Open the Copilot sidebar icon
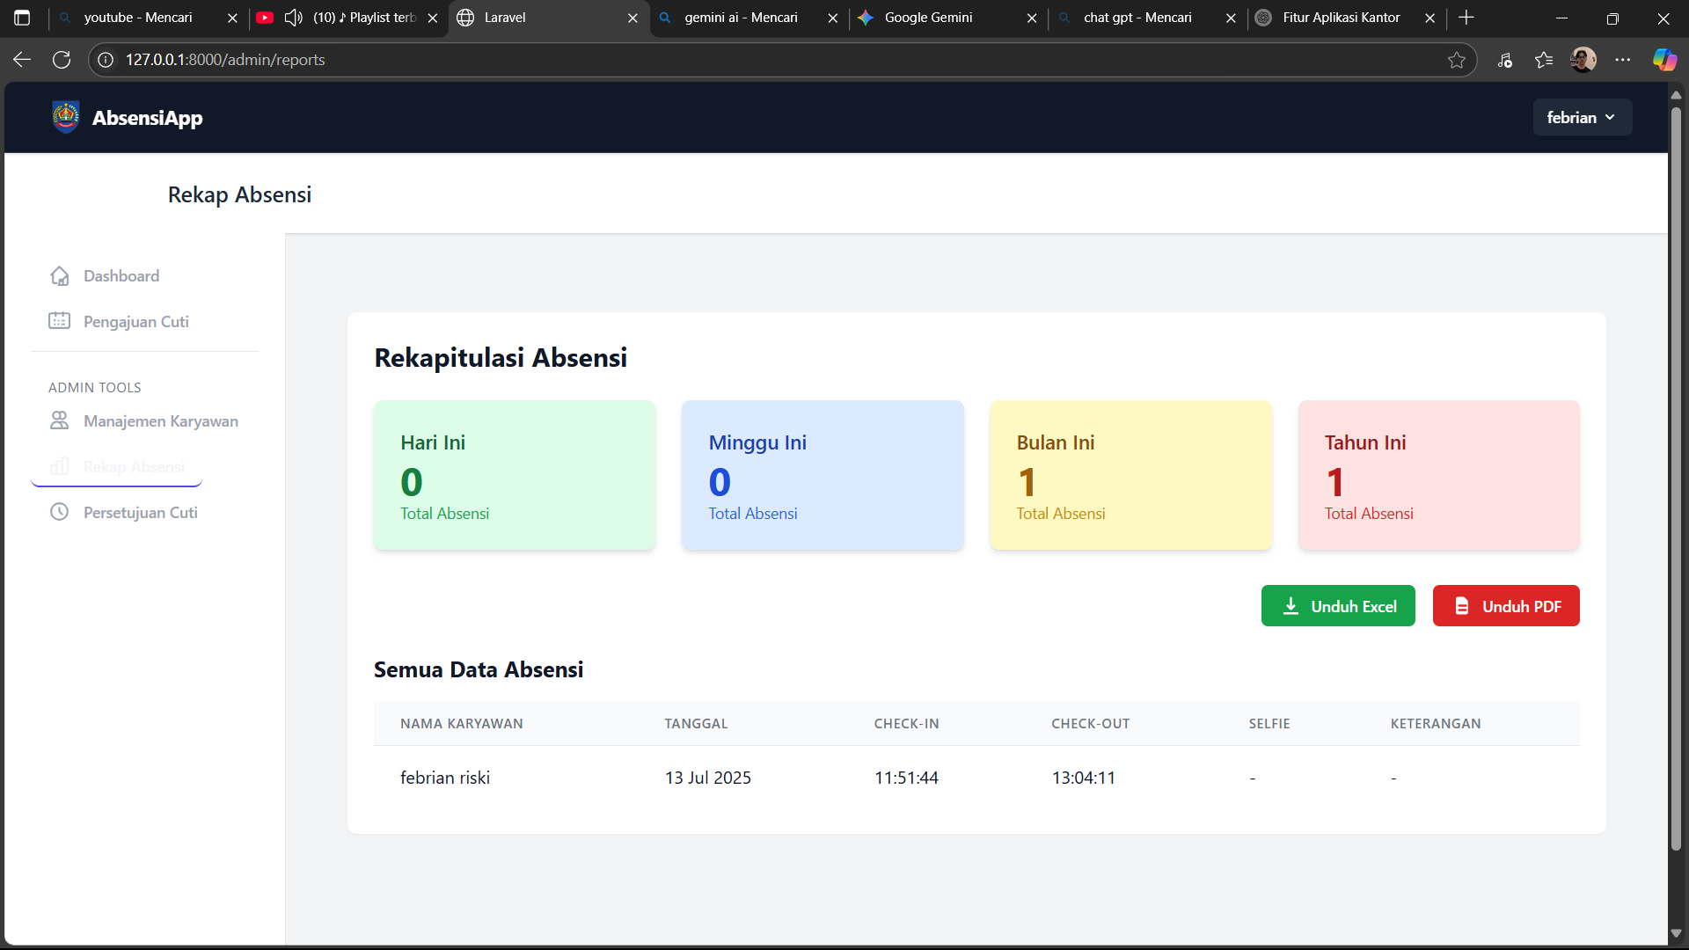The height and width of the screenshot is (950, 1689). coord(1664,60)
